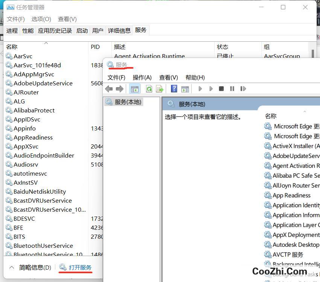Select AlibabaProtect service row
This screenshot has height=282, width=320.
(34, 110)
